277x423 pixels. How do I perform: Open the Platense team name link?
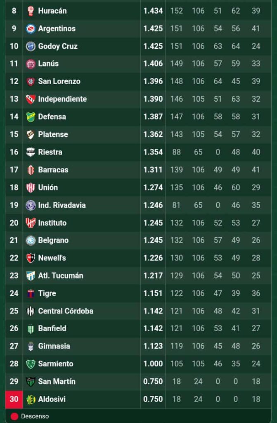click(53, 135)
